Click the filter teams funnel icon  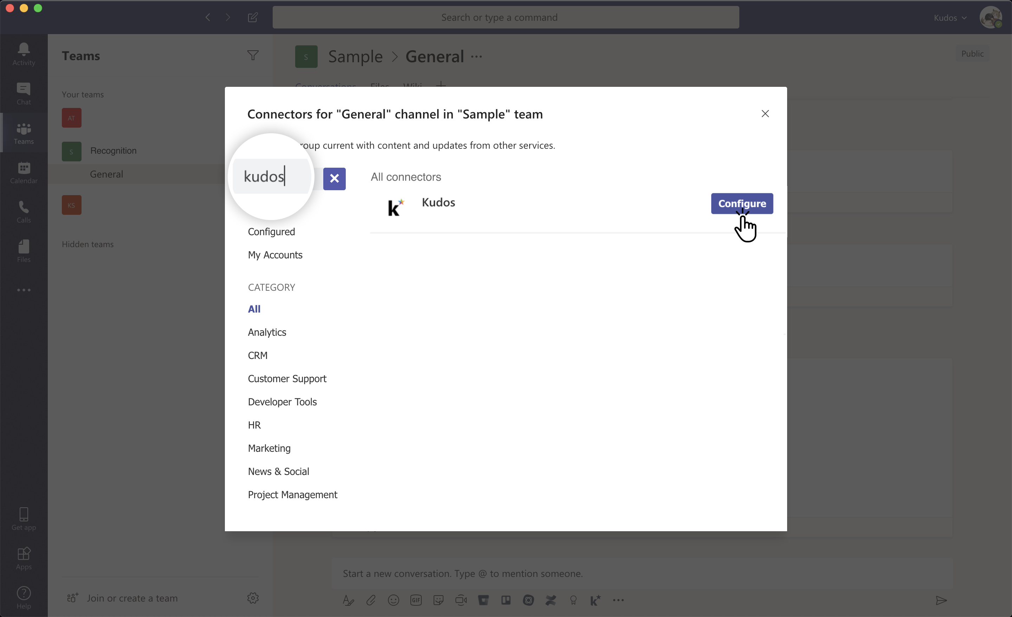pyautogui.click(x=253, y=56)
